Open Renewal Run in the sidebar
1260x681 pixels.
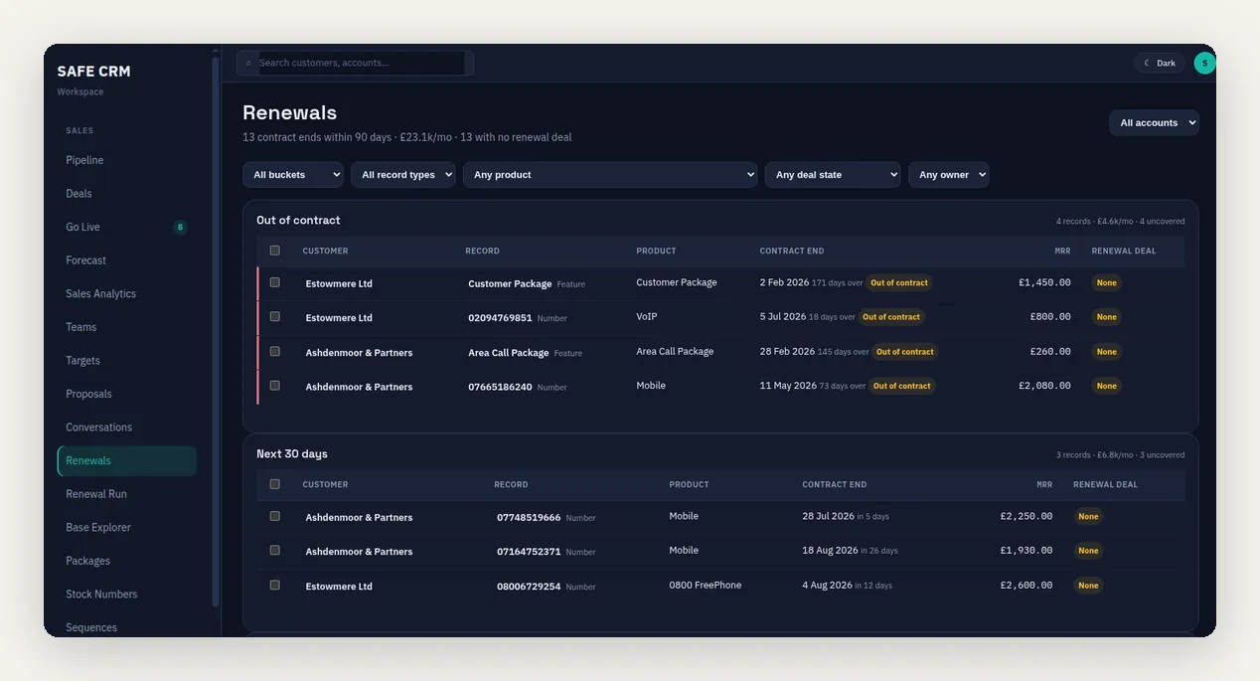tap(127, 494)
